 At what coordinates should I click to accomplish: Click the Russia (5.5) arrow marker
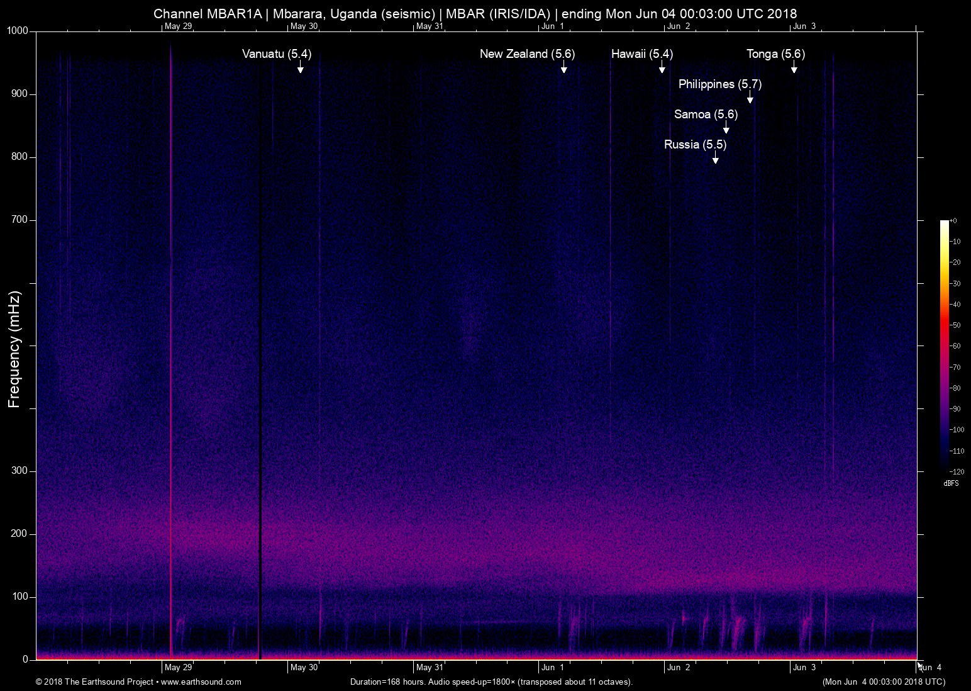pos(715,159)
